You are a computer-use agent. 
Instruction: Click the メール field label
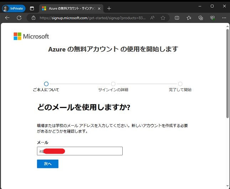42,143
